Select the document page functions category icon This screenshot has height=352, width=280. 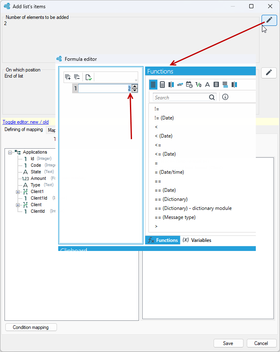click(x=216, y=85)
